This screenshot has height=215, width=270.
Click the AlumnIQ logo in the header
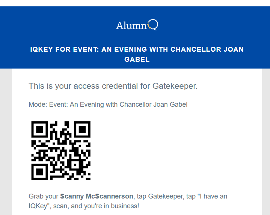(137, 25)
